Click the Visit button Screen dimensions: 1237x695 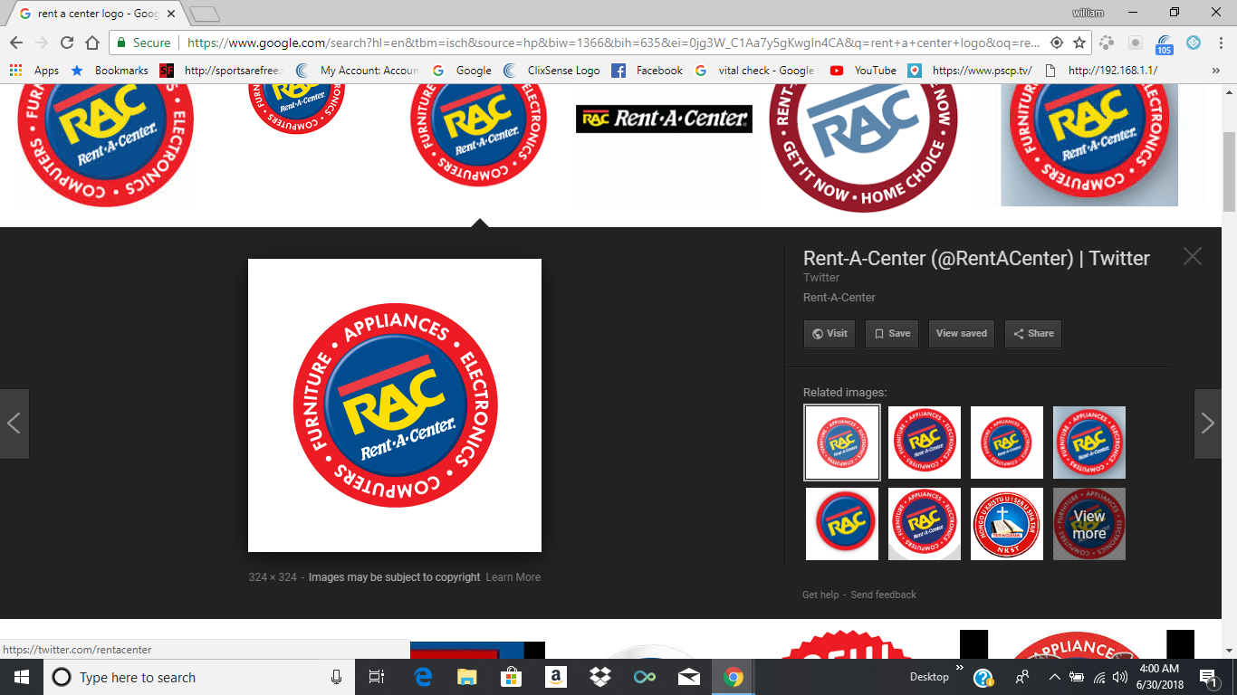(829, 333)
